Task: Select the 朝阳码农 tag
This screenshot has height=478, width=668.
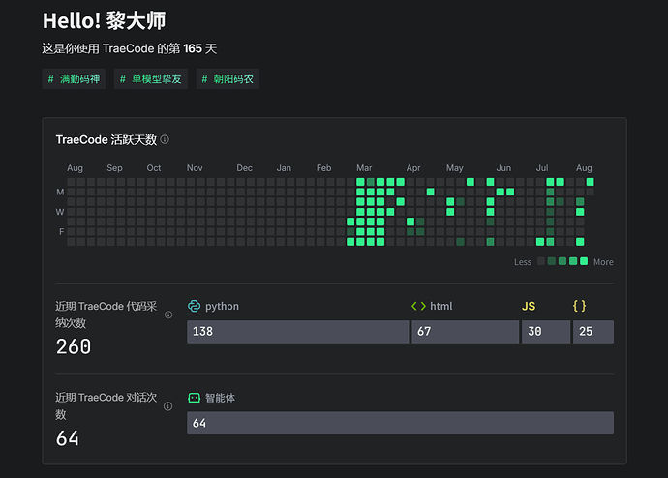Action: 228,78
